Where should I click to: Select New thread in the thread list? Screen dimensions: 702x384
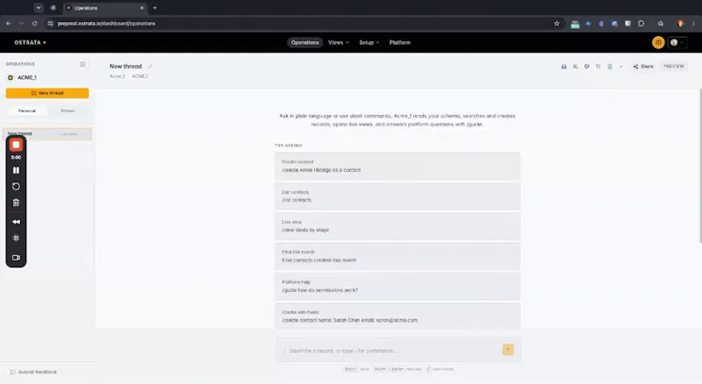(x=47, y=134)
